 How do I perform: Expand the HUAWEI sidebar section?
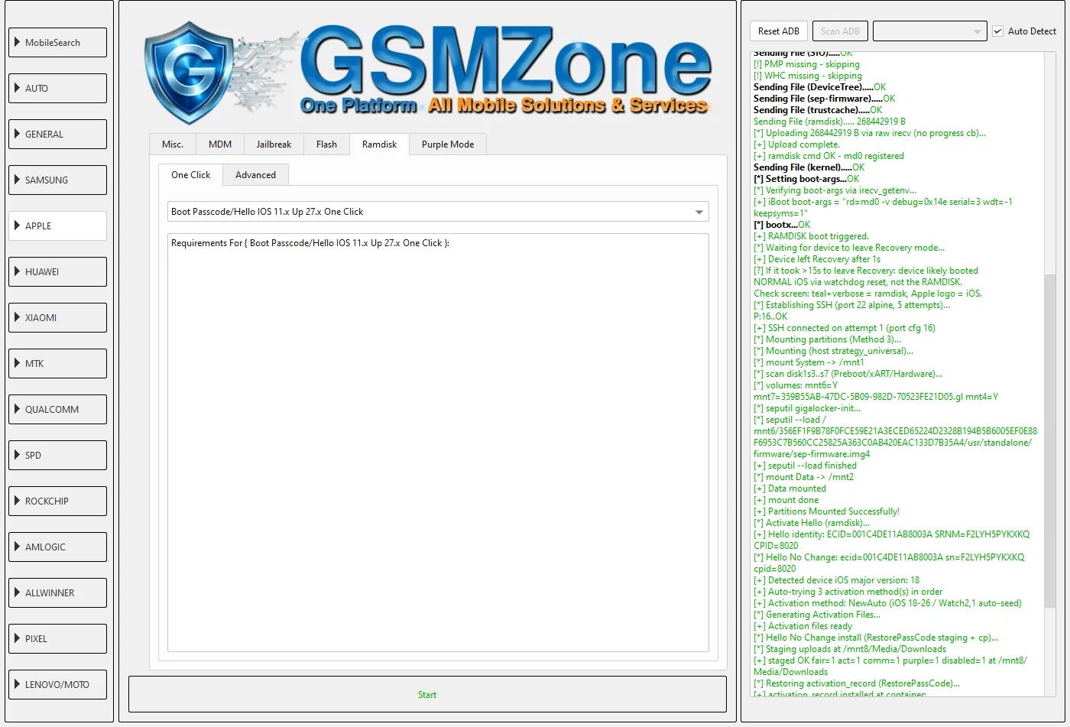(57, 272)
